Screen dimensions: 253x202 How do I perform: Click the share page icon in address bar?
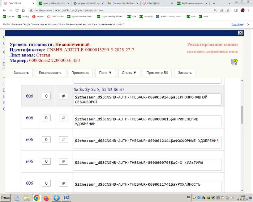point(222,10)
